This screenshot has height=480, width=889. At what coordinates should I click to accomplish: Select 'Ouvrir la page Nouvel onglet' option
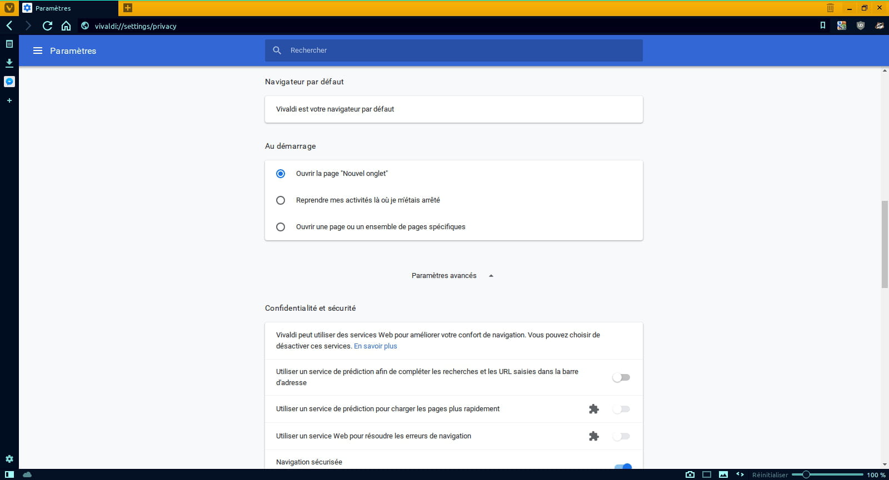281,174
